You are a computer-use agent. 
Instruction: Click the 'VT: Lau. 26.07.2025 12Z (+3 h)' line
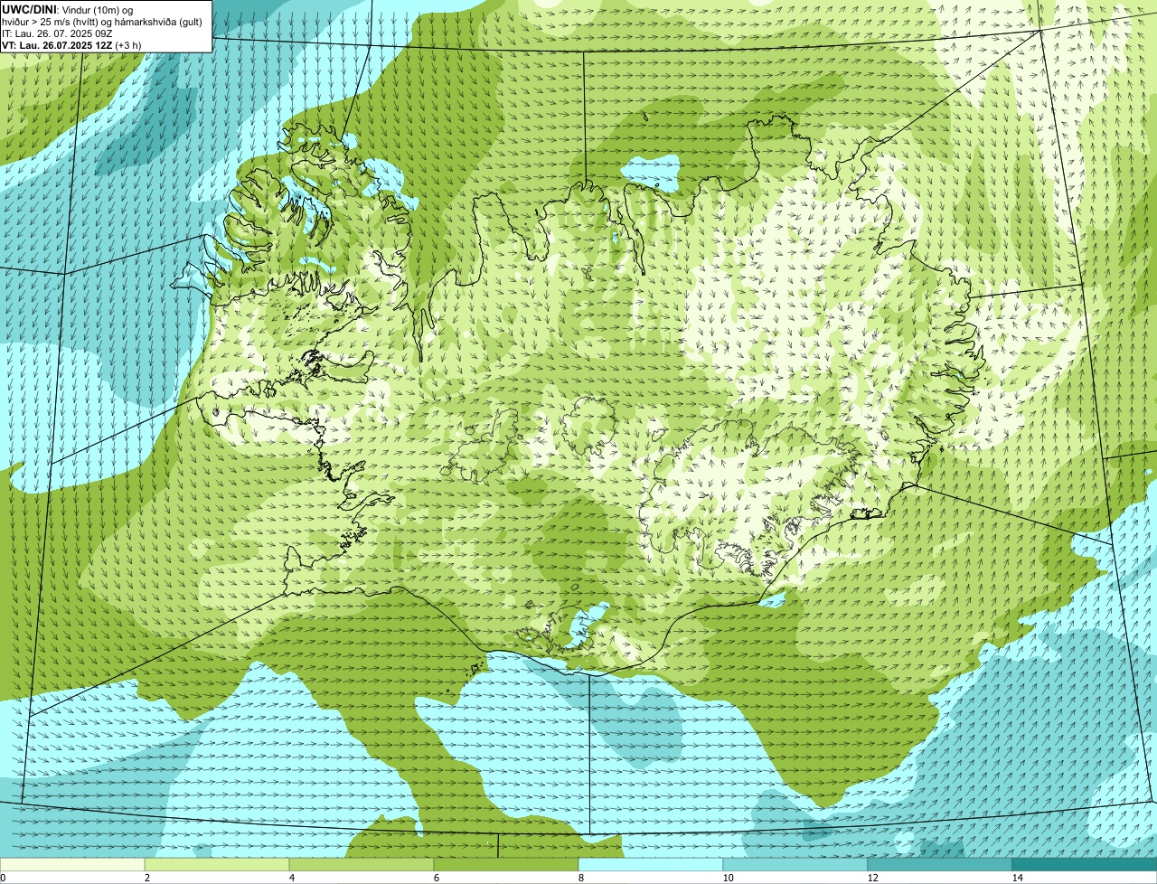click(x=71, y=45)
